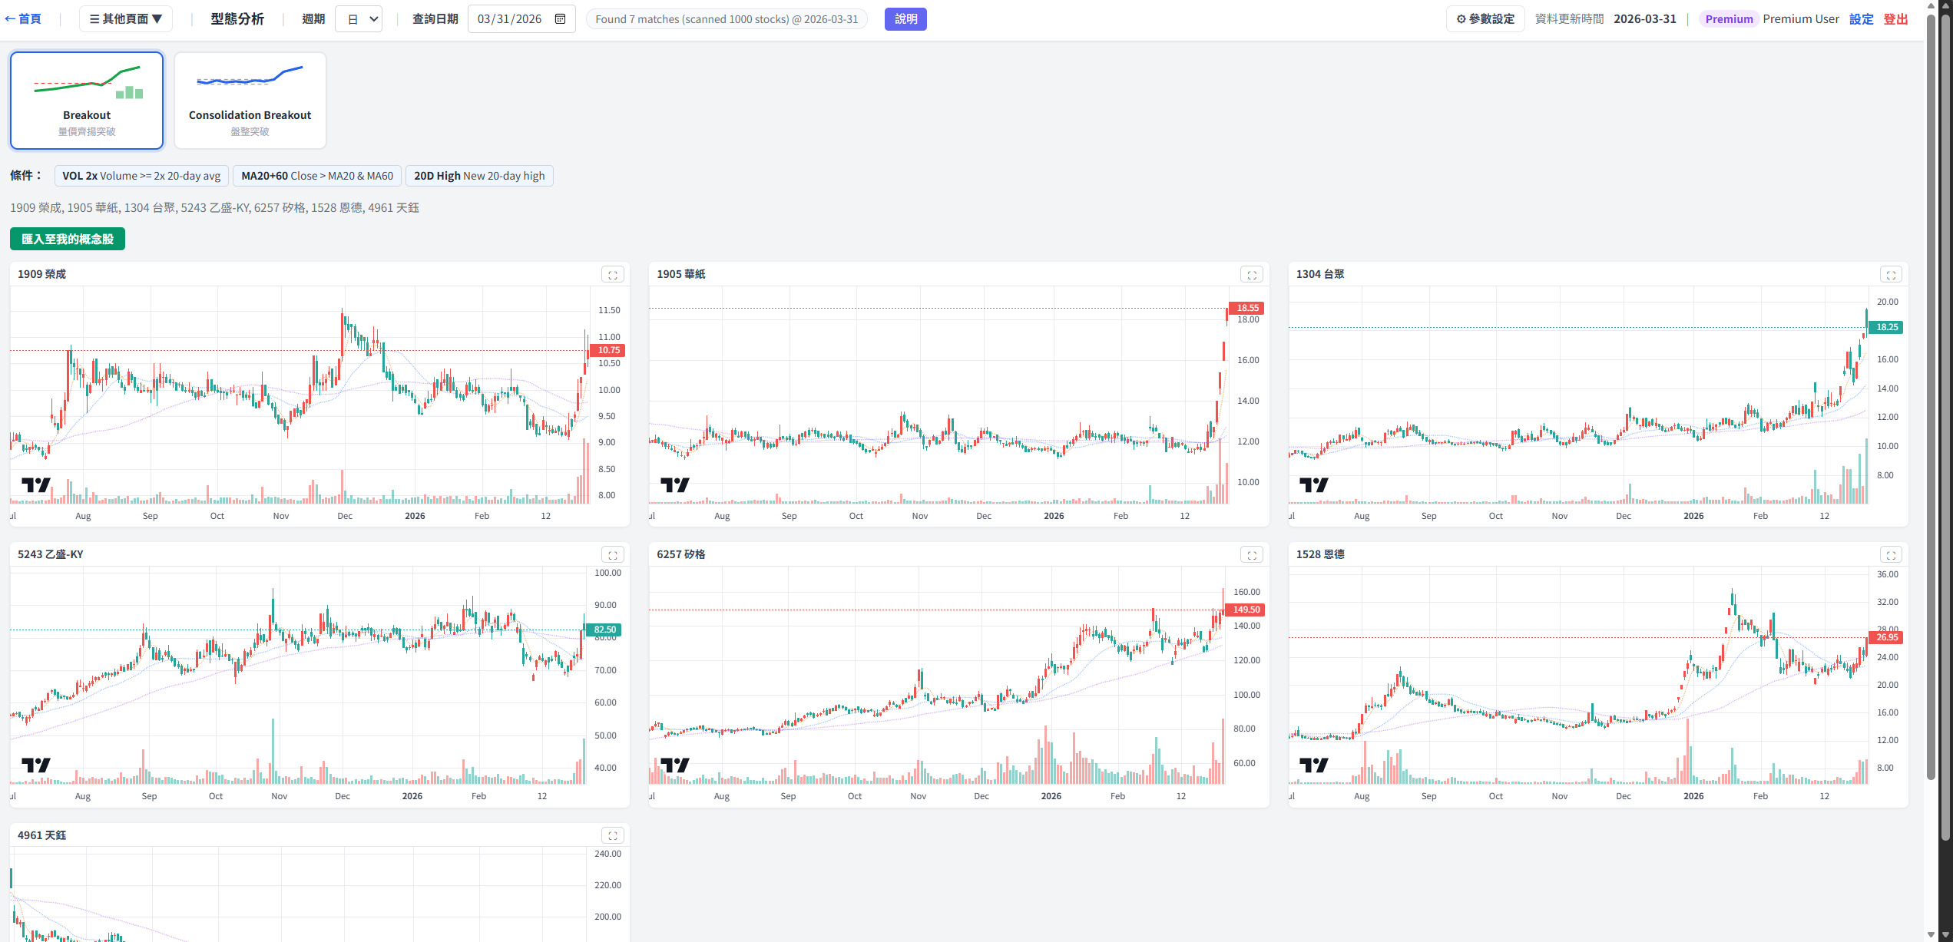Click the 查詢日期 date input field
Screen dimensions: 1953x942
click(521, 19)
